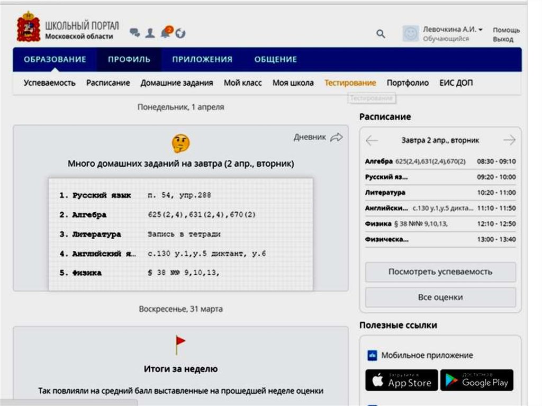The image size is (542, 406).
Task: Open messages chat bubble icon
Action: (135, 33)
